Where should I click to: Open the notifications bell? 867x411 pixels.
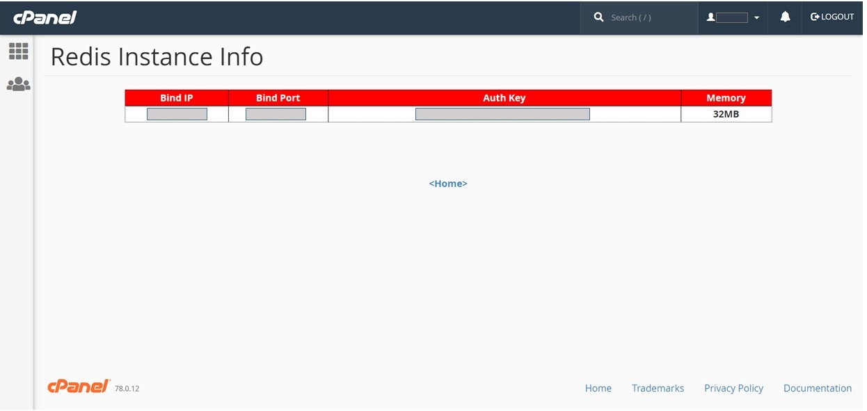(785, 17)
